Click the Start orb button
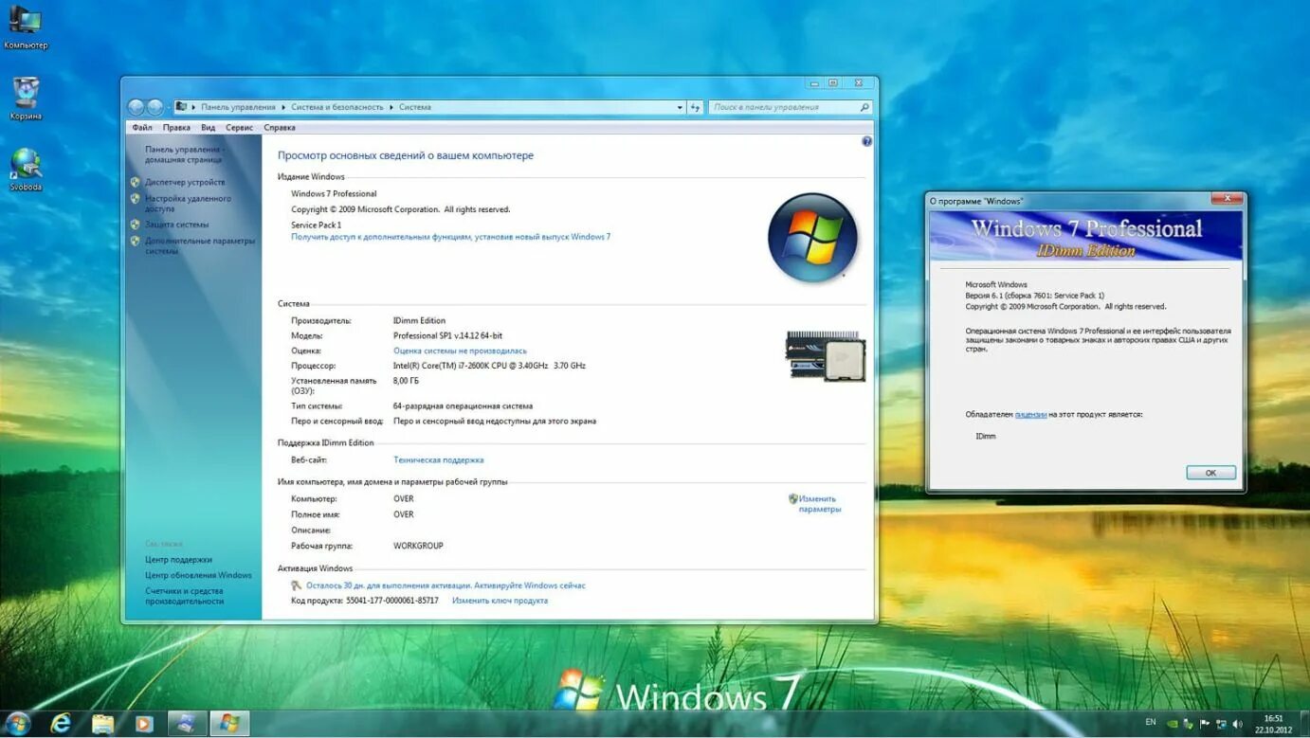1310x738 pixels. pyautogui.click(x=17, y=724)
